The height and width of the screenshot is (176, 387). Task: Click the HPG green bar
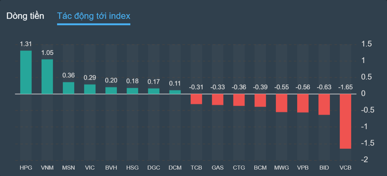click(26, 72)
